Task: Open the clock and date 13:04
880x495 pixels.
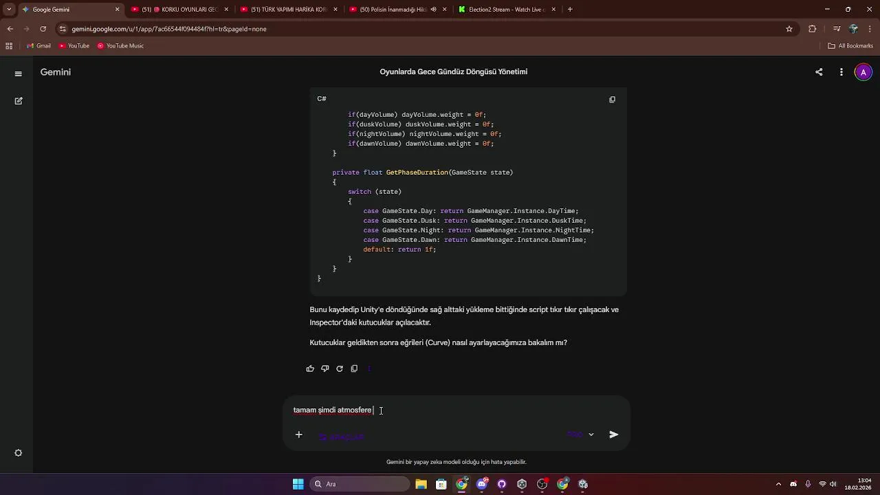Action: (x=858, y=484)
